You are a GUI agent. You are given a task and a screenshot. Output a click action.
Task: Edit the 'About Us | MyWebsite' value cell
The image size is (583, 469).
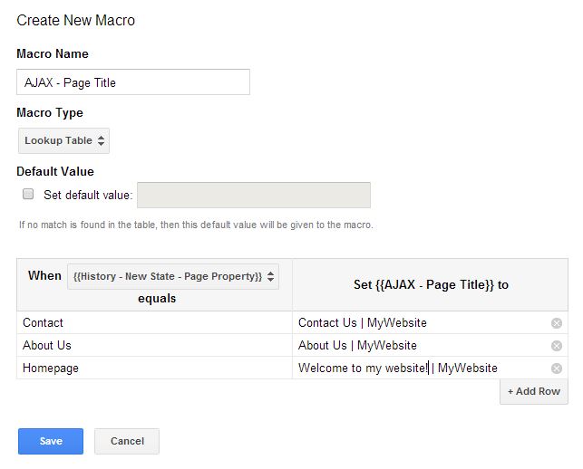[420, 345]
